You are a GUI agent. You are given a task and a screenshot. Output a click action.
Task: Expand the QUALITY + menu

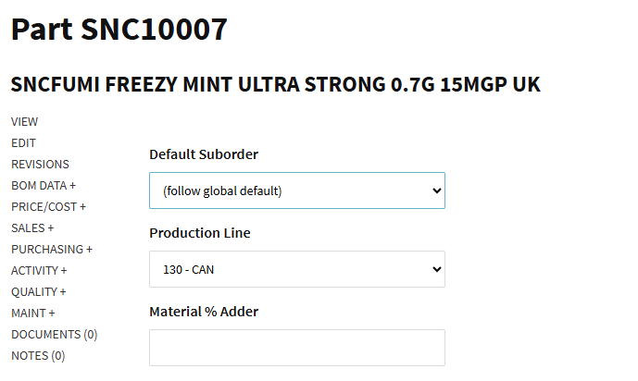(39, 292)
